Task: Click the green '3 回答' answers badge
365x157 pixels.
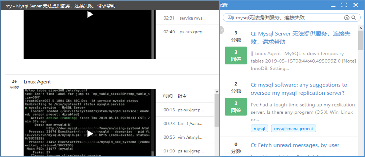Action: [x=236, y=56]
